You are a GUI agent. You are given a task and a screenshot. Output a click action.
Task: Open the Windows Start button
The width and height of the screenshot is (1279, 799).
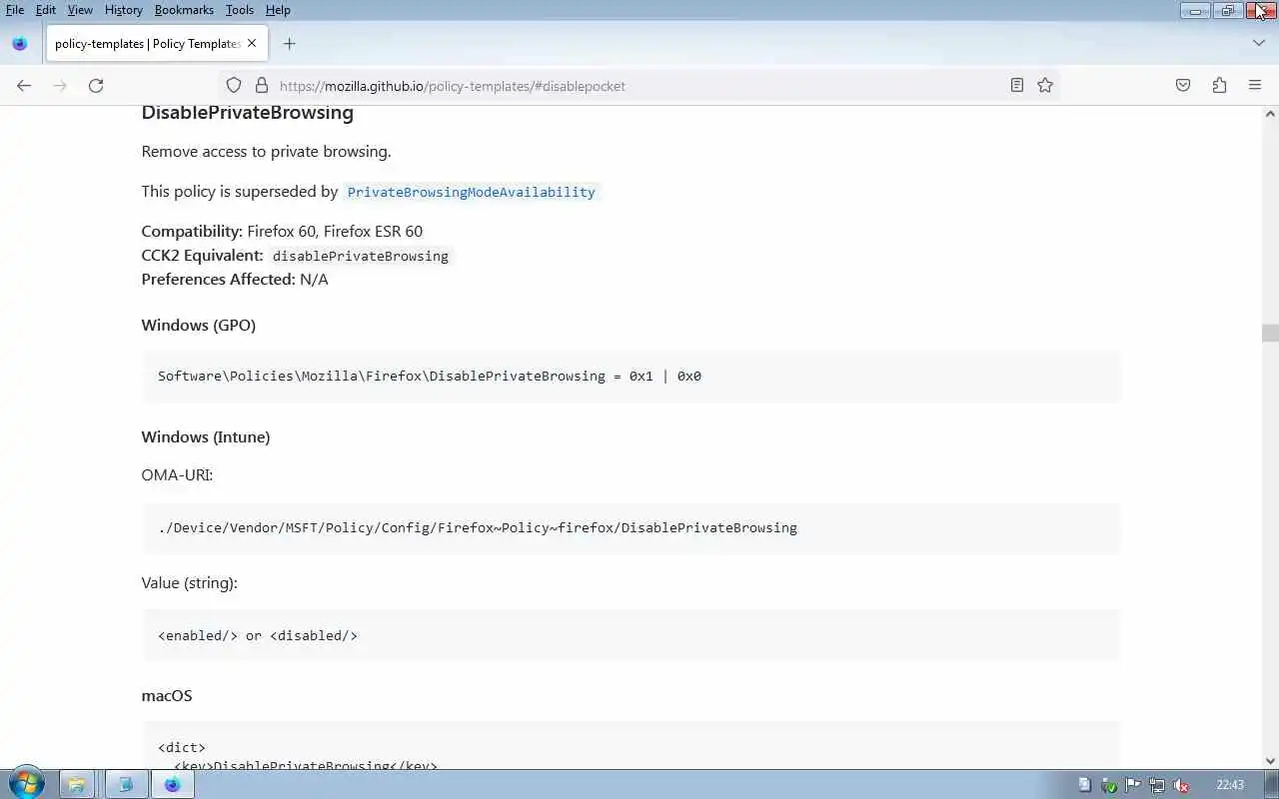(x=27, y=784)
